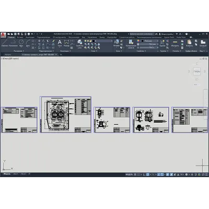Image resolution: width=209 pixels, height=209 pixels.
Task: Toggle ortho mode in the status bar
Action: (144, 175)
